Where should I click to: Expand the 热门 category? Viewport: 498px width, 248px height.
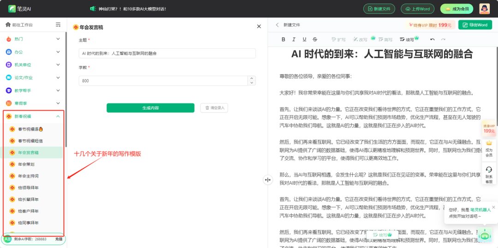click(33, 39)
